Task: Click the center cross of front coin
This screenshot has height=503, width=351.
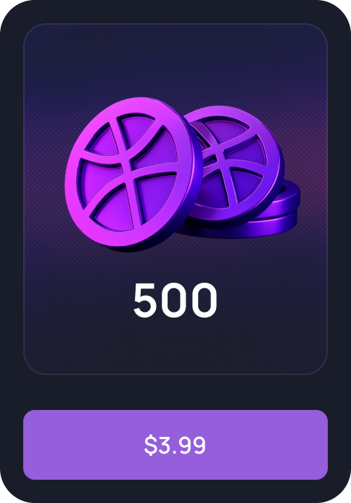Action: [130, 169]
